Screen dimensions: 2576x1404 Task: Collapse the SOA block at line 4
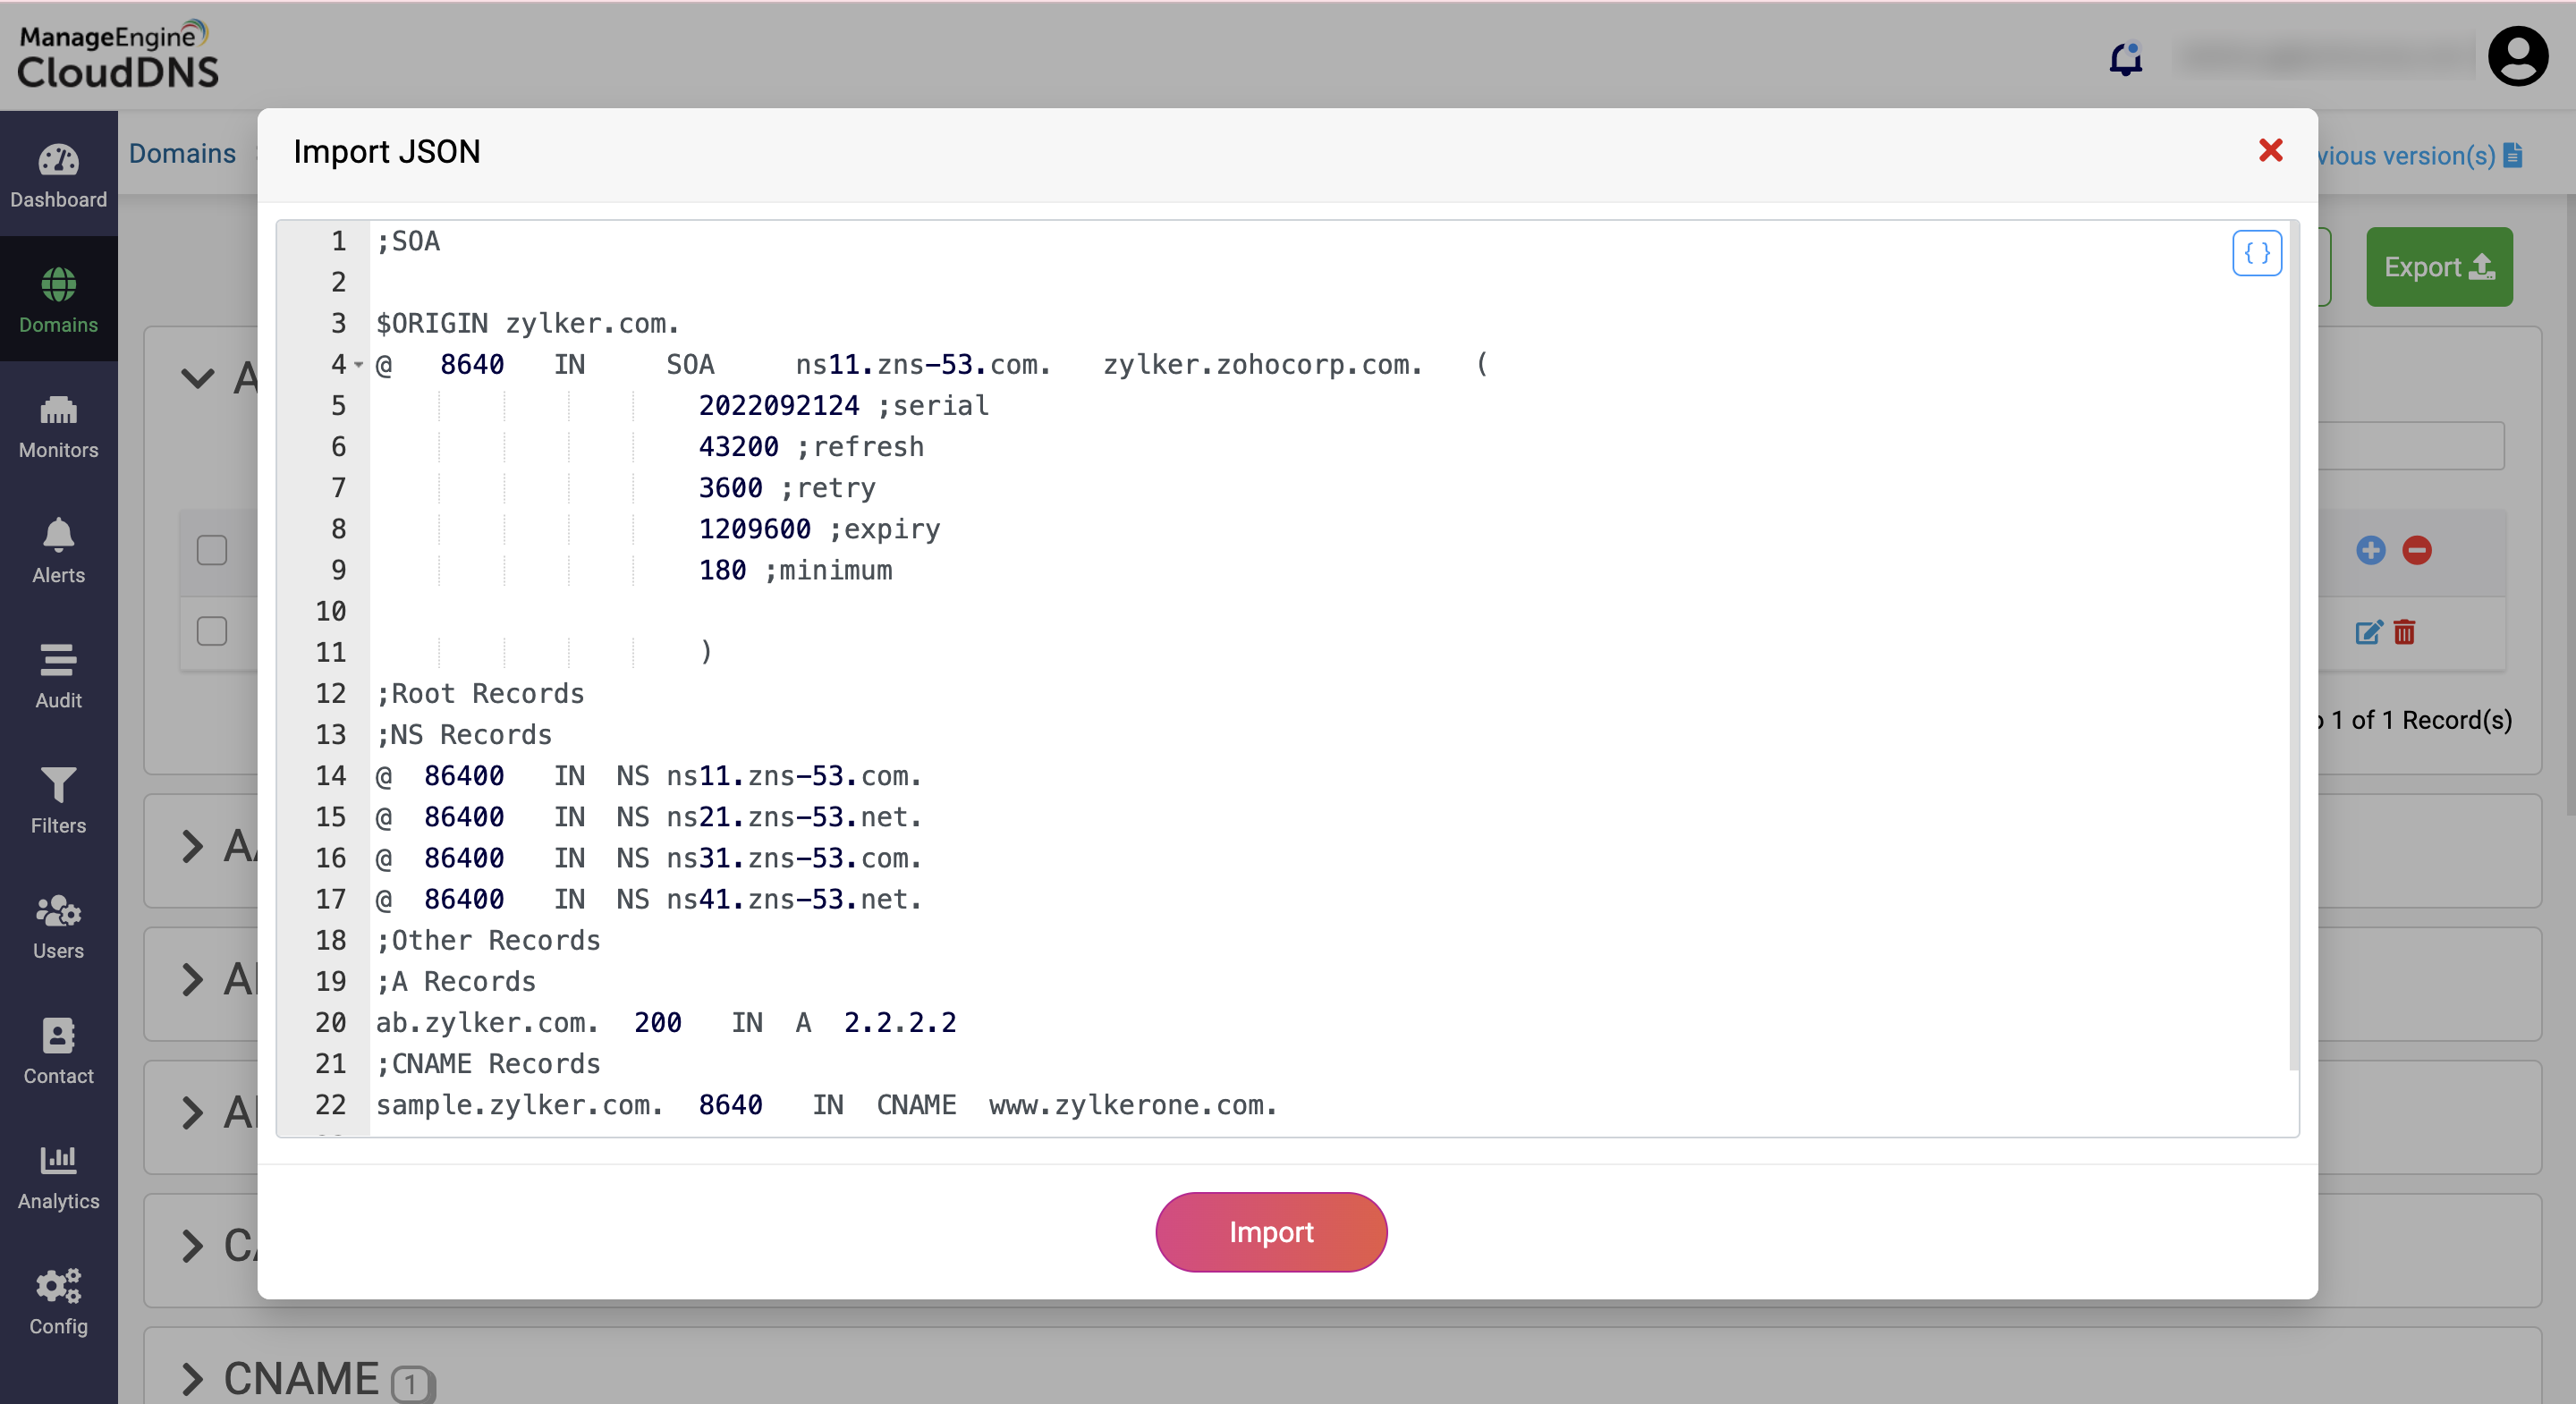(x=358, y=365)
